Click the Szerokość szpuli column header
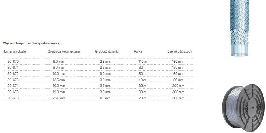 click(180, 51)
